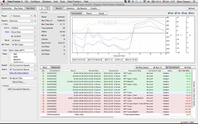Image resolution: width=198 pixels, height=124 pixels.
Task: Uncheck the ROI graph checkbox
Action: tap(169, 13)
